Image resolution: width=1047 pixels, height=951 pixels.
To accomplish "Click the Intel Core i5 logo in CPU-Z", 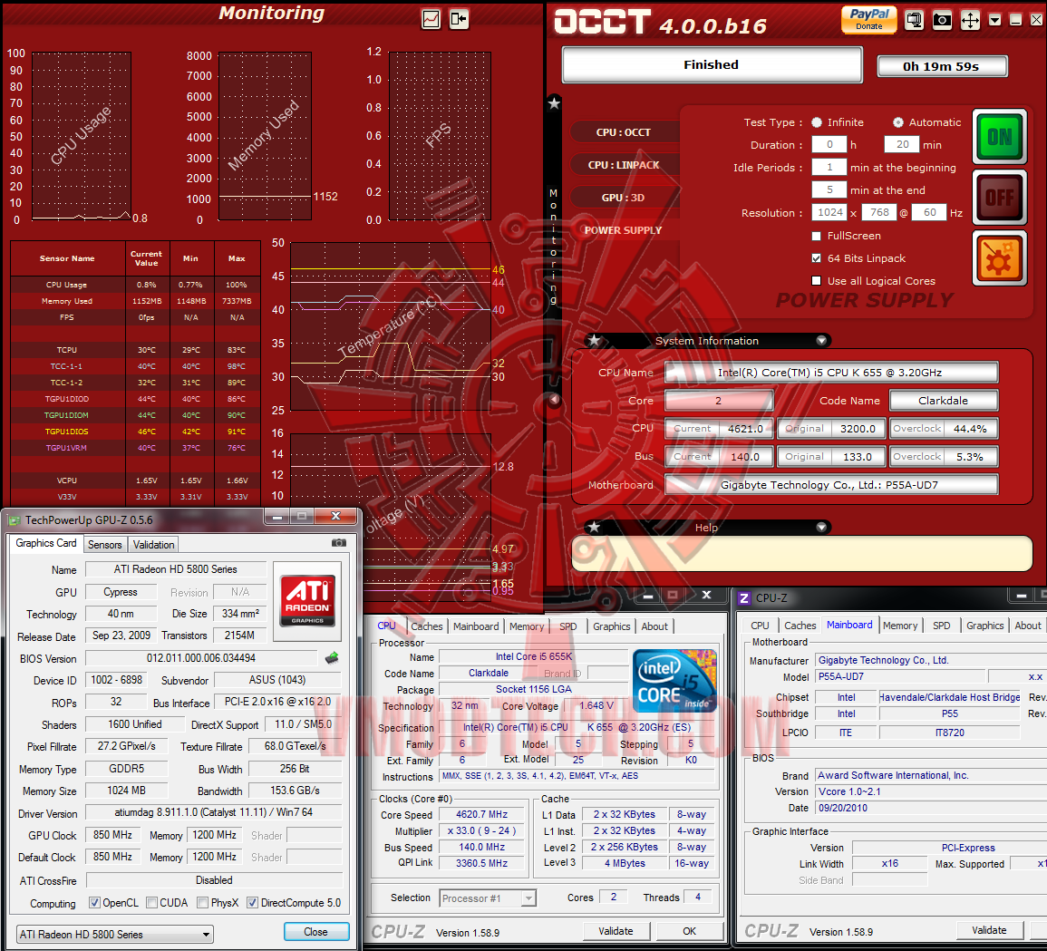I will tap(674, 680).
